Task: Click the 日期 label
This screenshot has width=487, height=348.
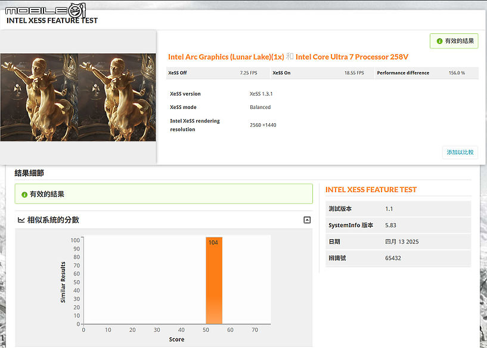Action: [x=334, y=242]
